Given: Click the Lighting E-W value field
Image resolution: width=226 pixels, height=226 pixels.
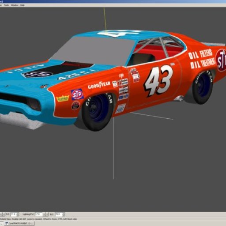Looking at the screenshot, I should (x=38, y=214).
